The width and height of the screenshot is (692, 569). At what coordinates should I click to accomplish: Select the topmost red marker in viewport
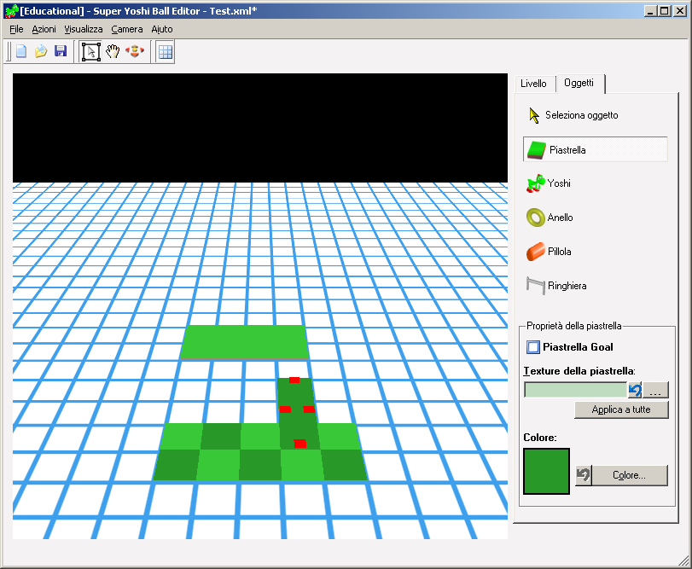(294, 380)
